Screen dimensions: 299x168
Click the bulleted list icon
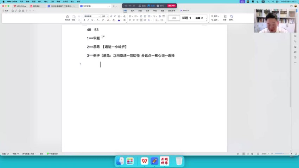click(x=130, y=16)
